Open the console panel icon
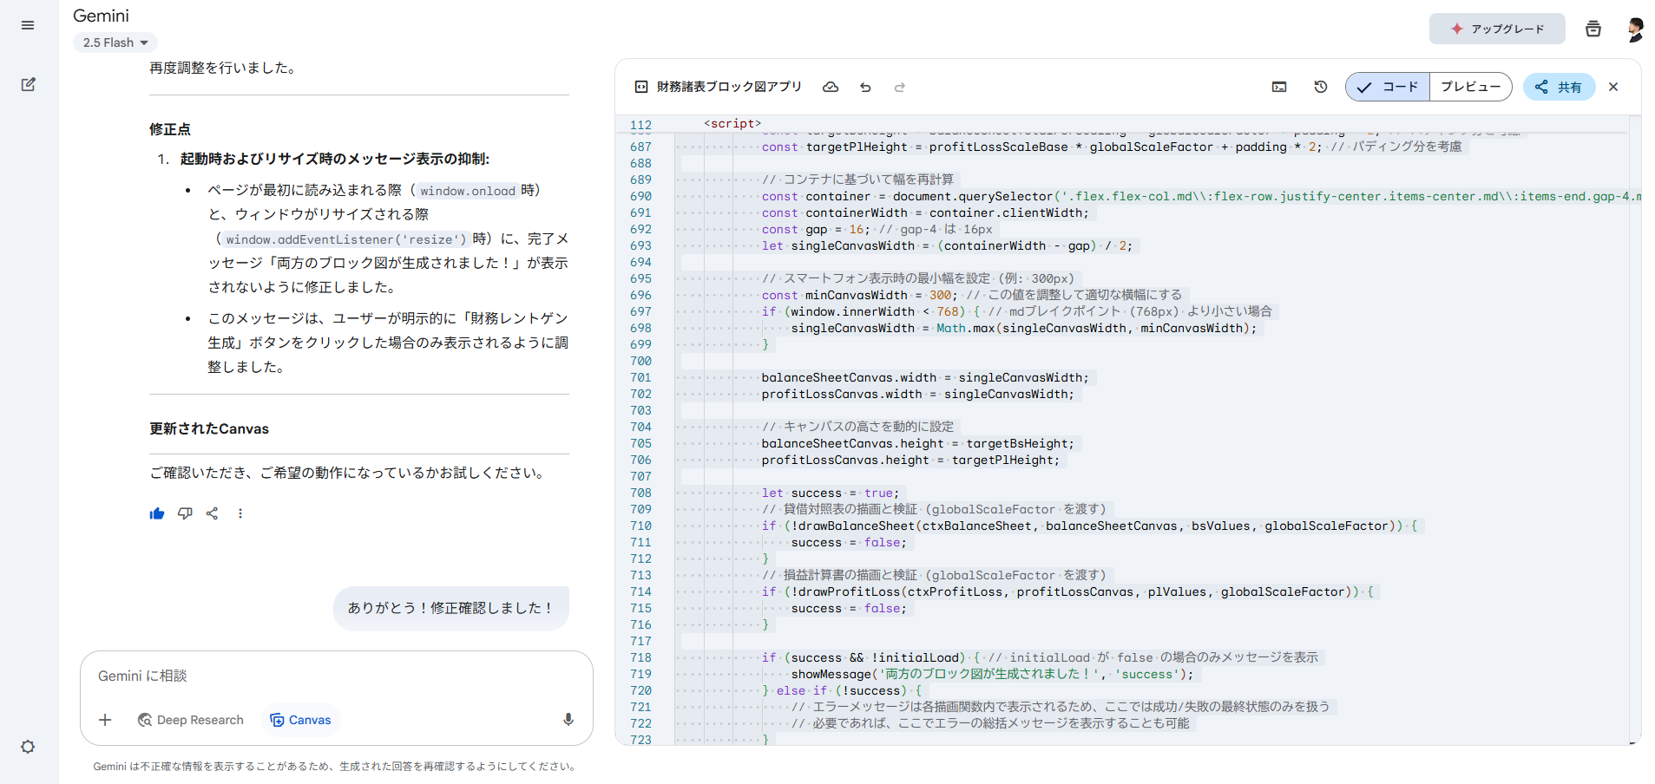The height and width of the screenshot is (784, 1655). pyautogui.click(x=1279, y=87)
